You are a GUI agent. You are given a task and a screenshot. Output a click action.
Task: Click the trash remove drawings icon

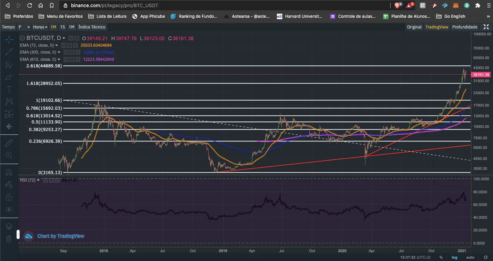pyautogui.click(x=9, y=239)
